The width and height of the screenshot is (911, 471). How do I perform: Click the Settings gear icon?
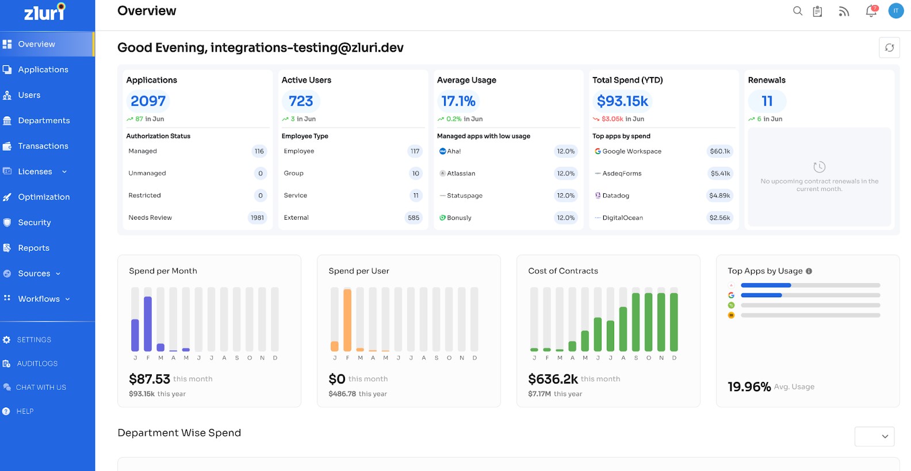[6, 340]
